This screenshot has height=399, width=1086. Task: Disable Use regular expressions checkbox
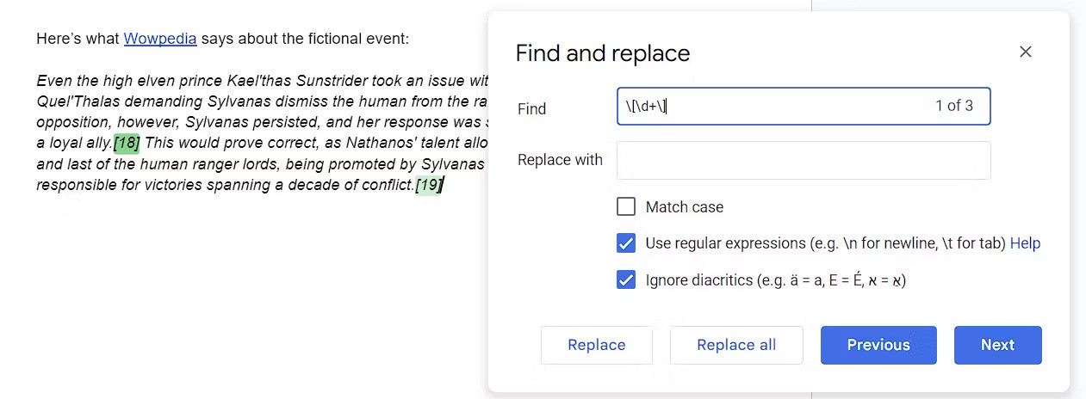click(626, 243)
